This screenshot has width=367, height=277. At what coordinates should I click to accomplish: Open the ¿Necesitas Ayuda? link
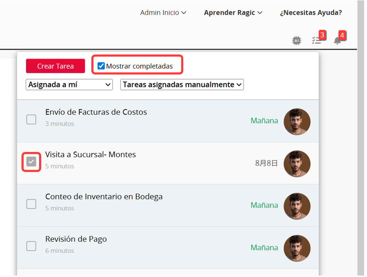(x=311, y=13)
